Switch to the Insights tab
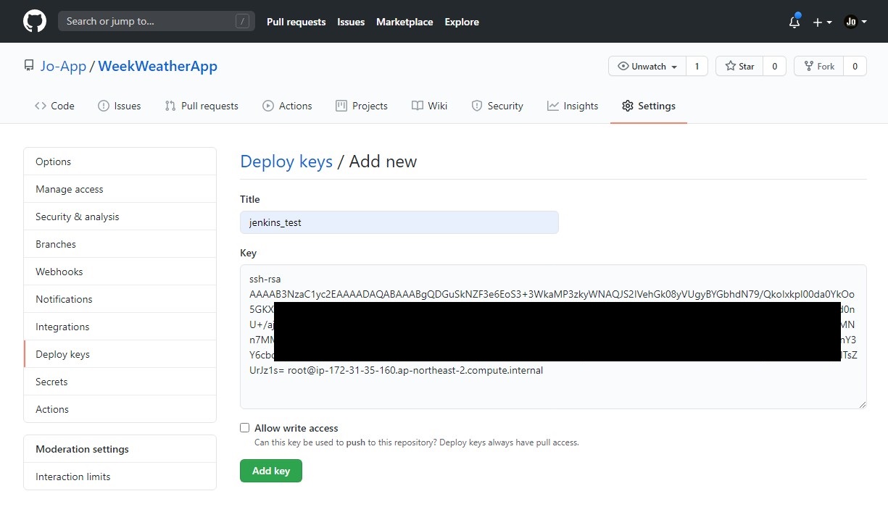Viewport: 888px width, 512px height. click(573, 106)
